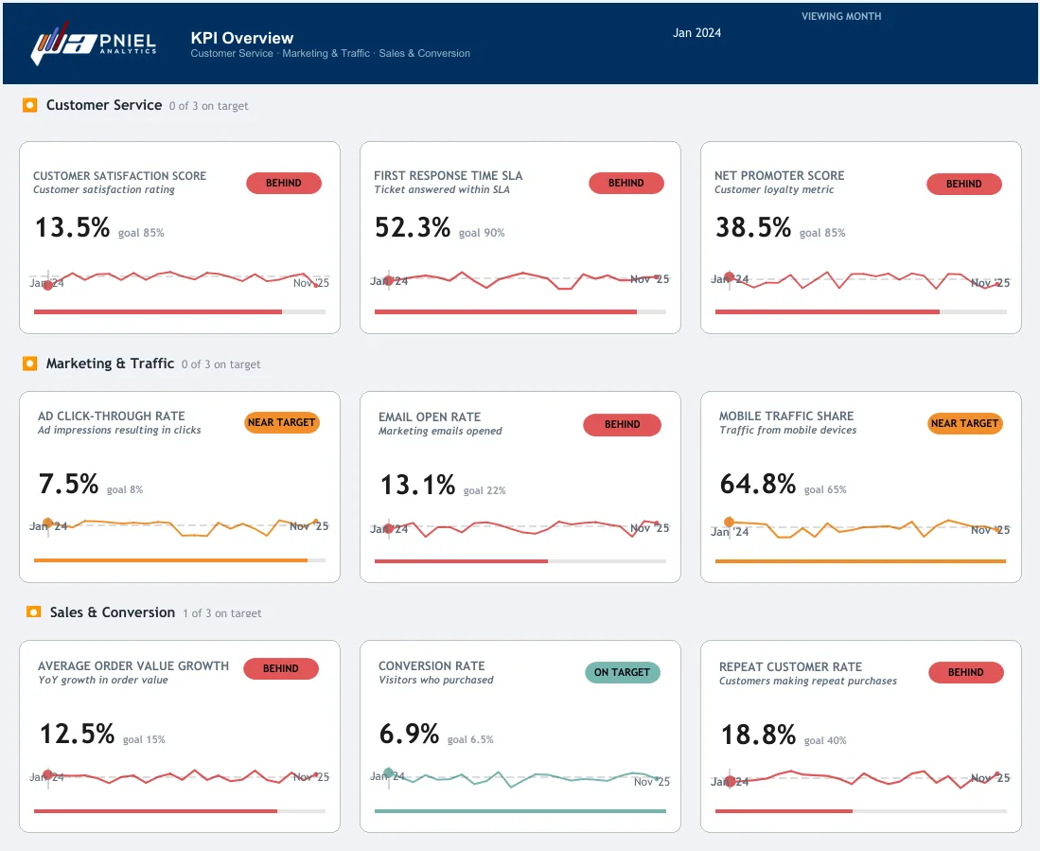
Task: Click the Mobile Traffic Share sparkline
Action: point(861,528)
